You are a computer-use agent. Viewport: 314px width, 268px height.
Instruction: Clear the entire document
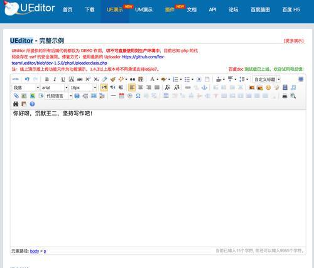pyautogui.click(x=207, y=79)
